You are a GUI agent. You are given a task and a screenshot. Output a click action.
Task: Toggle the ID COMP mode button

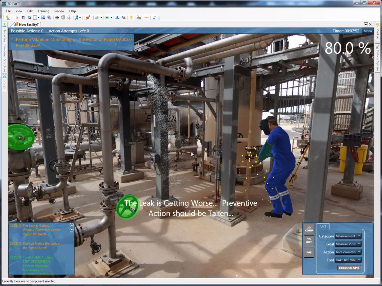coord(309,229)
